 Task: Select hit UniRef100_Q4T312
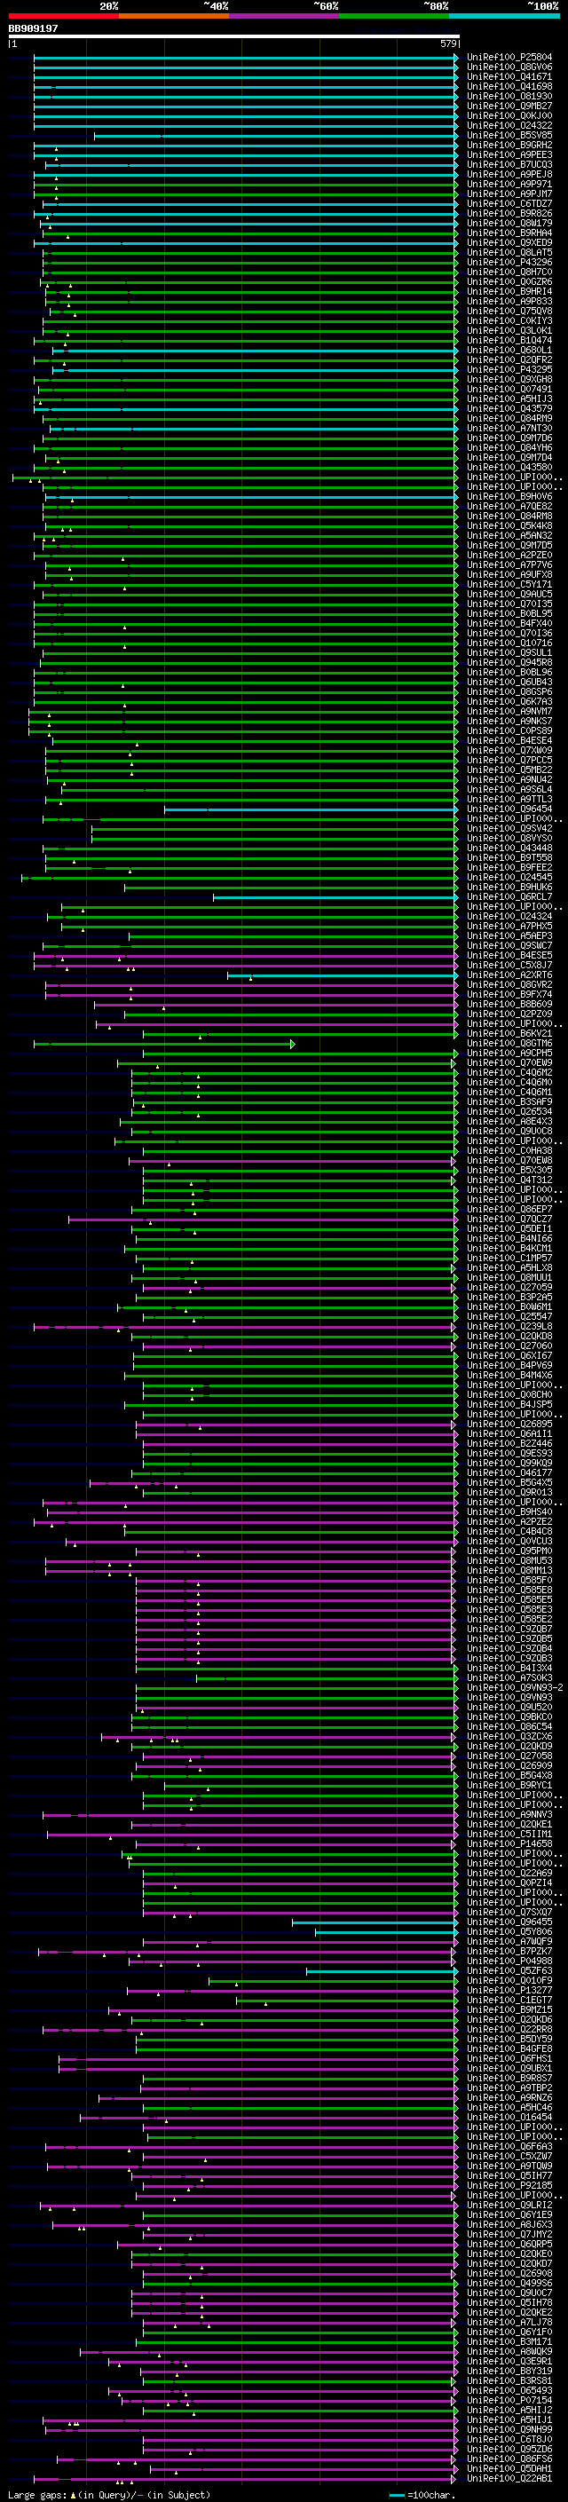(509, 1180)
